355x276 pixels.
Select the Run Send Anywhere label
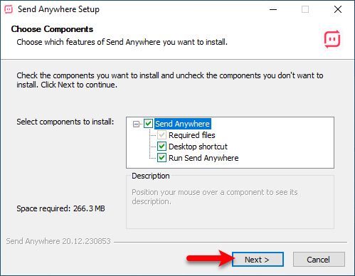tap(203, 158)
